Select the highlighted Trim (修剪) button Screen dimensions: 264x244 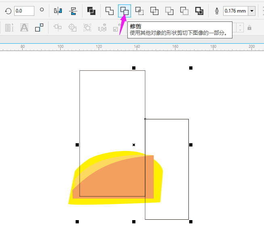[x=125, y=11]
